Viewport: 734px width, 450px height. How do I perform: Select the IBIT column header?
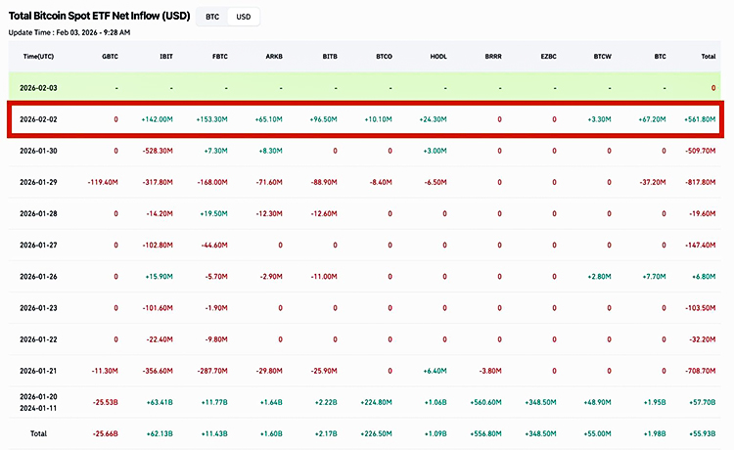[166, 58]
